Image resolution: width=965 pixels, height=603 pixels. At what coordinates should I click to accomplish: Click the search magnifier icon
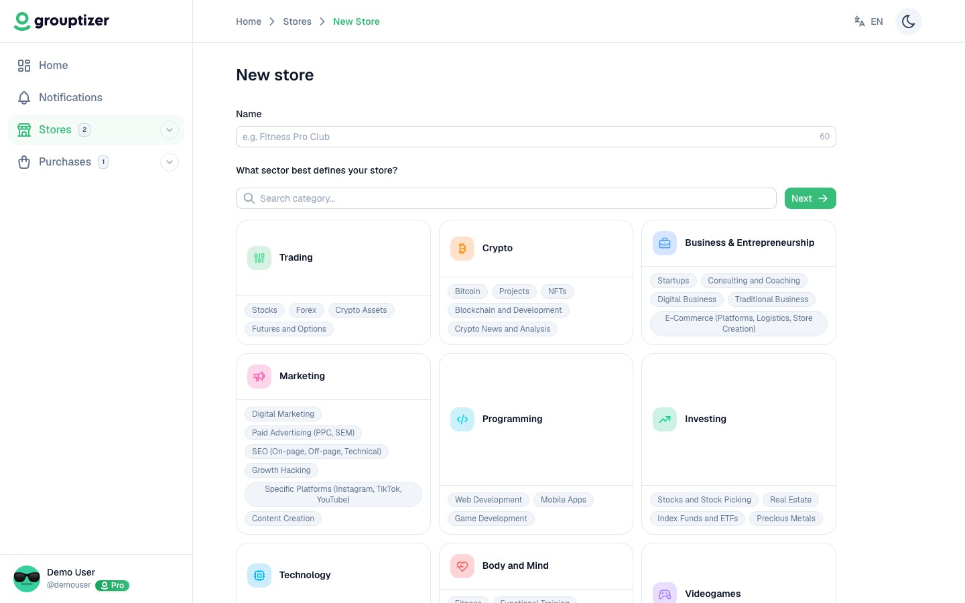tap(249, 198)
